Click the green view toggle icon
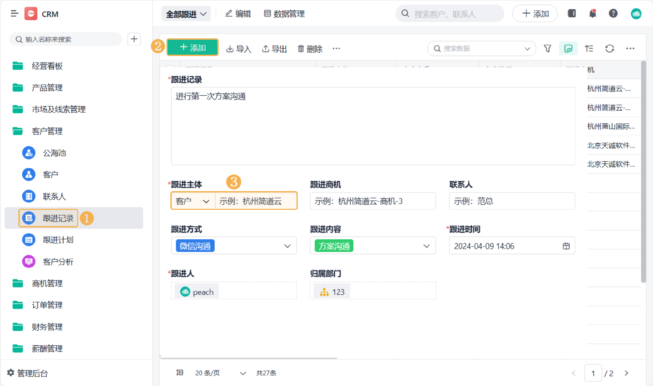This screenshot has height=386, width=653. point(568,49)
